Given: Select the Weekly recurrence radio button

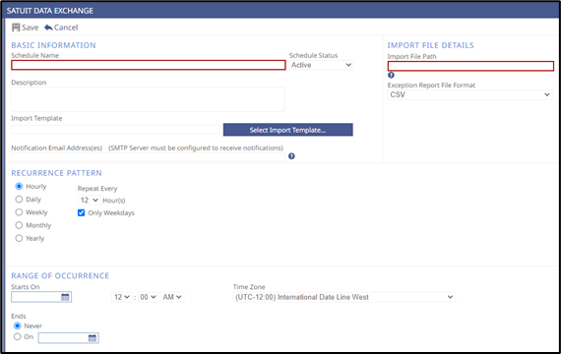Looking at the screenshot, I should (x=19, y=212).
